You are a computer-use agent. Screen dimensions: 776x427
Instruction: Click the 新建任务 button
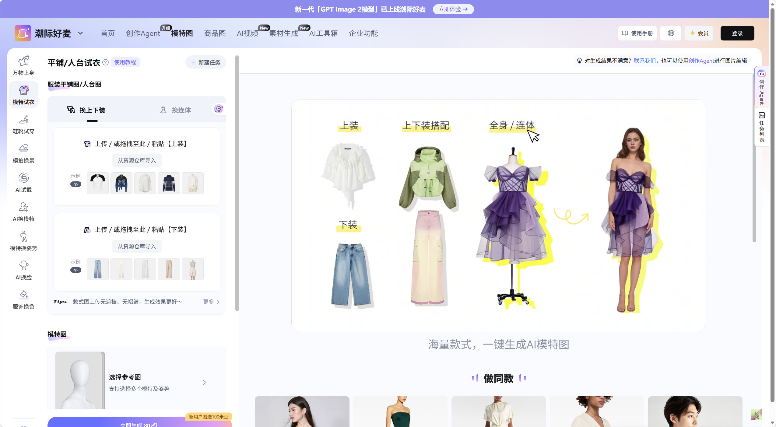(x=206, y=62)
